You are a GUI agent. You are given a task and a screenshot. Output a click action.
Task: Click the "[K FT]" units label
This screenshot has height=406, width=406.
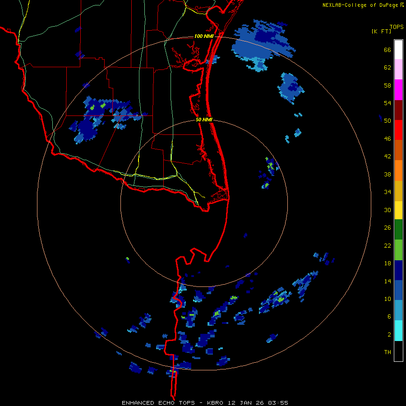point(381,31)
